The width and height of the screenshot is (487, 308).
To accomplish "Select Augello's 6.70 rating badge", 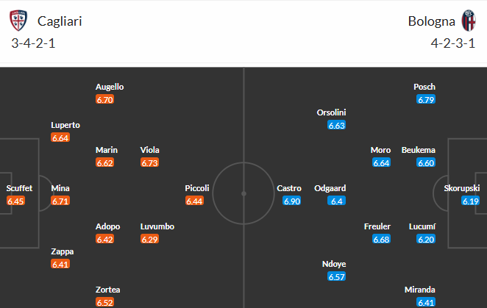I will tap(105, 100).
